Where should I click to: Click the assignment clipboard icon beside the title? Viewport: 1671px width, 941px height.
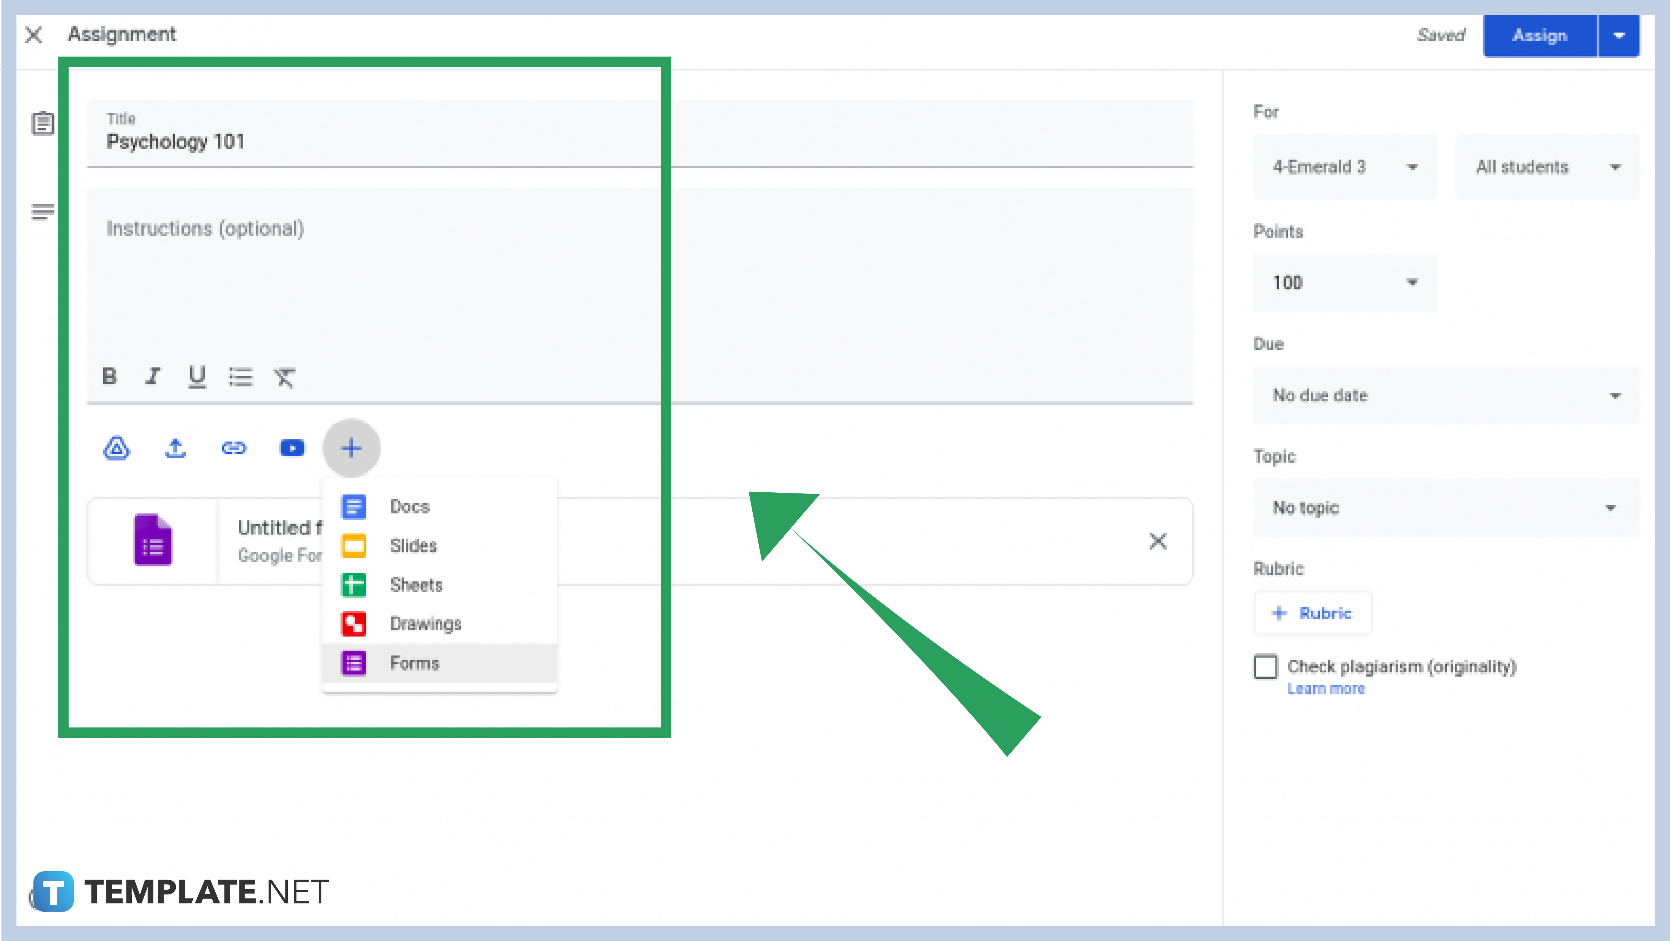point(43,123)
